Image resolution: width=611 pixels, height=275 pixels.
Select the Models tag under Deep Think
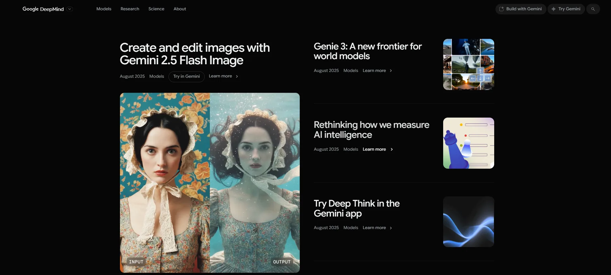[x=351, y=228]
